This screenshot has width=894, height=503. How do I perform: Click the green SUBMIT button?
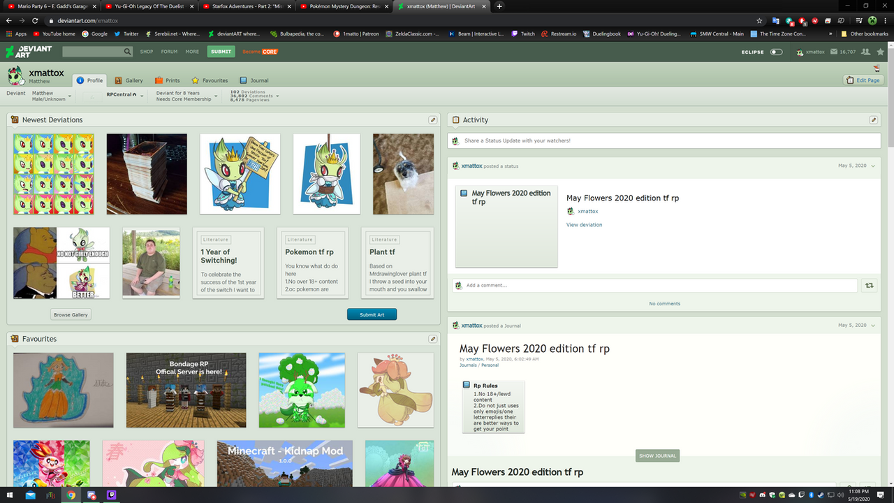(221, 52)
